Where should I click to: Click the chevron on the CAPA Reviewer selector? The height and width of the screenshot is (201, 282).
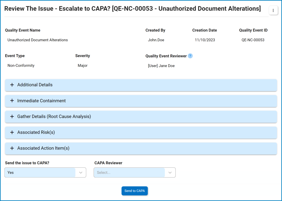click(170, 172)
